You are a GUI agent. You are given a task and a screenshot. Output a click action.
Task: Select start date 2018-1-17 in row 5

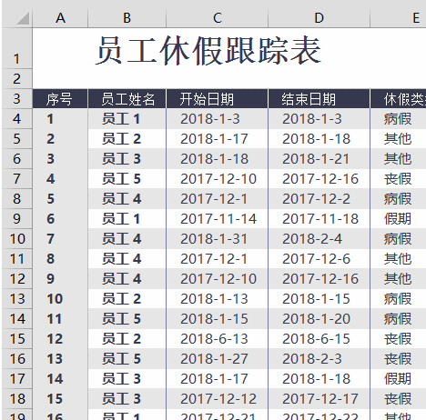[217, 139]
